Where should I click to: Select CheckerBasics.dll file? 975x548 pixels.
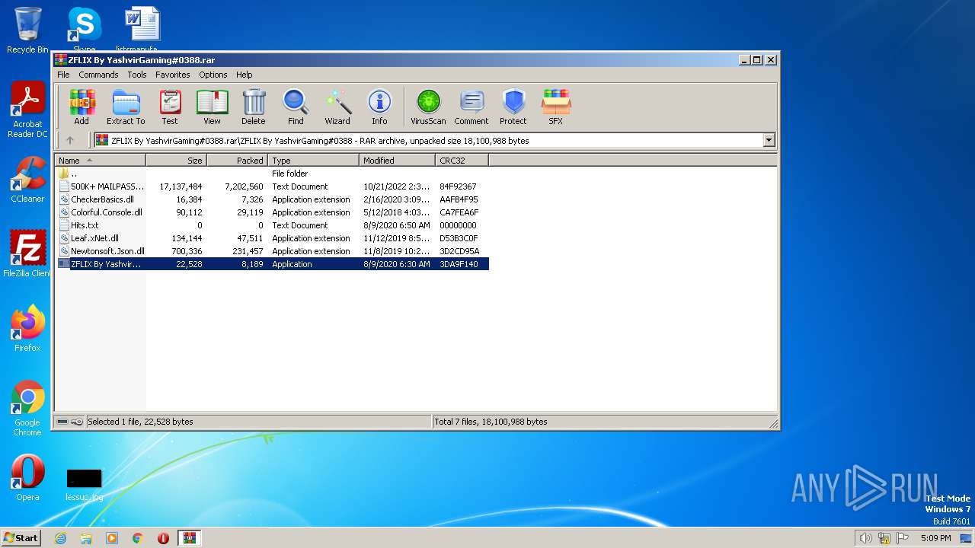[272, 199]
